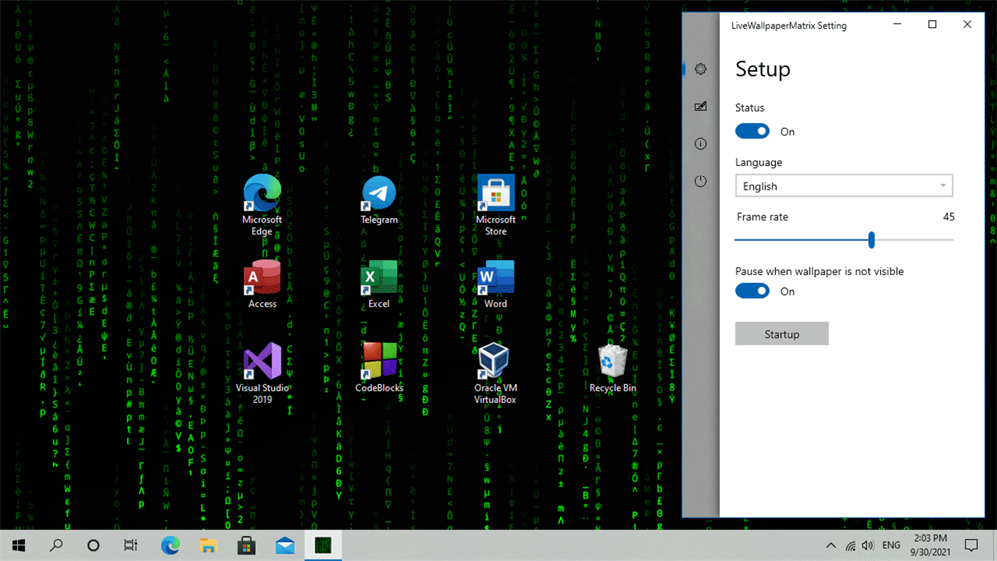Image resolution: width=997 pixels, height=561 pixels.
Task: Disable pause when wallpaper is not visible
Action: pyautogui.click(x=752, y=291)
